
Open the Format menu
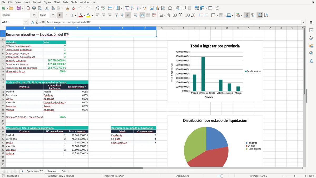(37, 2)
